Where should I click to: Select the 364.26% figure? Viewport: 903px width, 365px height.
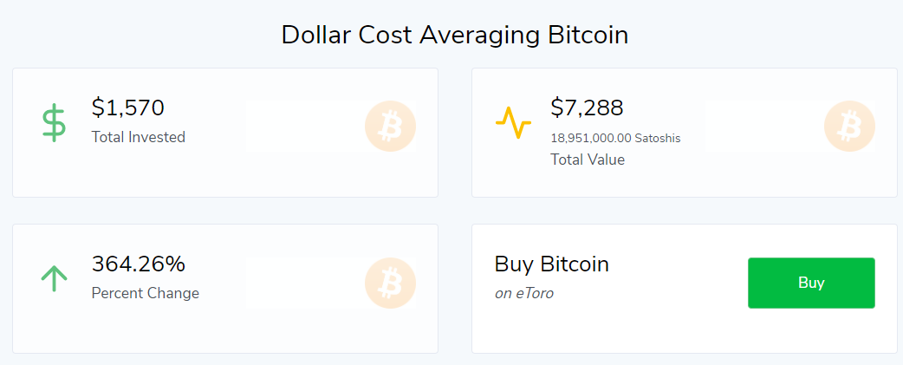tap(138, 264)
